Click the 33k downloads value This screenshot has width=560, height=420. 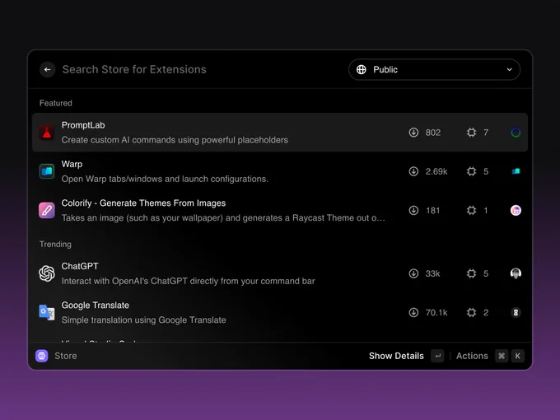(433, 273)
